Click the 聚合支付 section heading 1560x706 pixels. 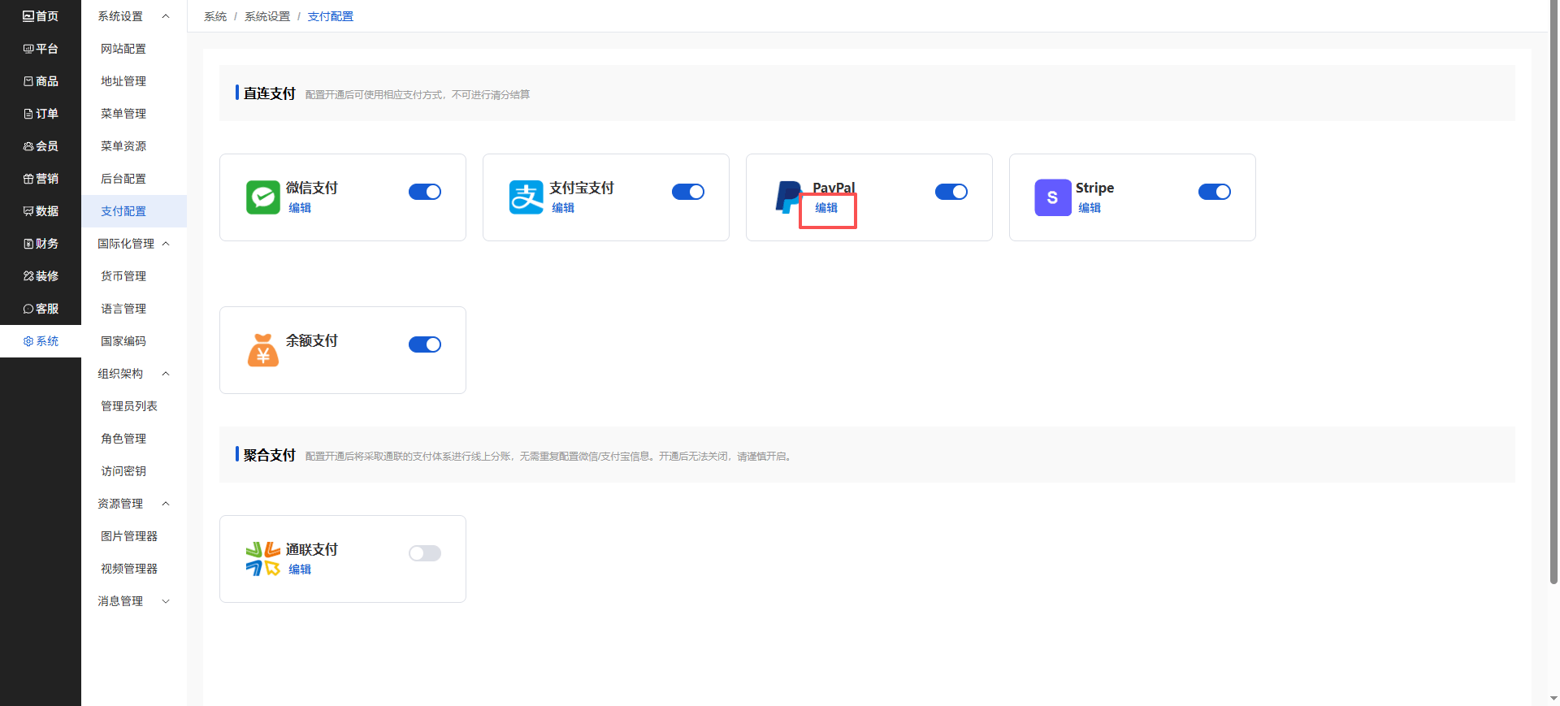tap(270, 455)
